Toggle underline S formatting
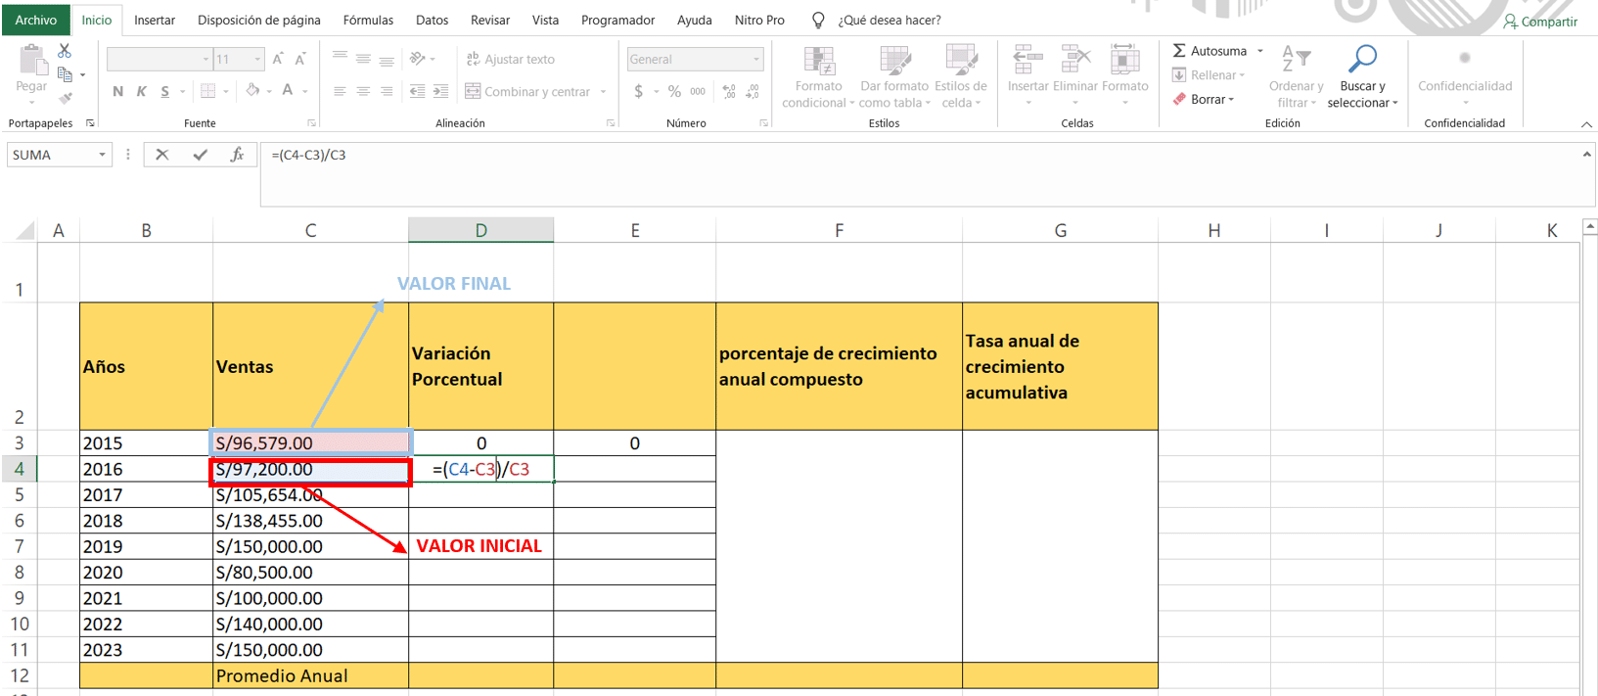This screenshot has width=1598, height=696. click(165, 91)
